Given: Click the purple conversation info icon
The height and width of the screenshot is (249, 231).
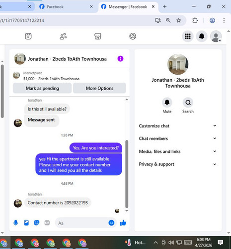Looking at the screenshot, I should pyautogui.click(x=120, y=59).
